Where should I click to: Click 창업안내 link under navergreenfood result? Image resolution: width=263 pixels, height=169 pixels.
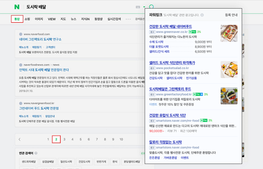pos(50,116)
